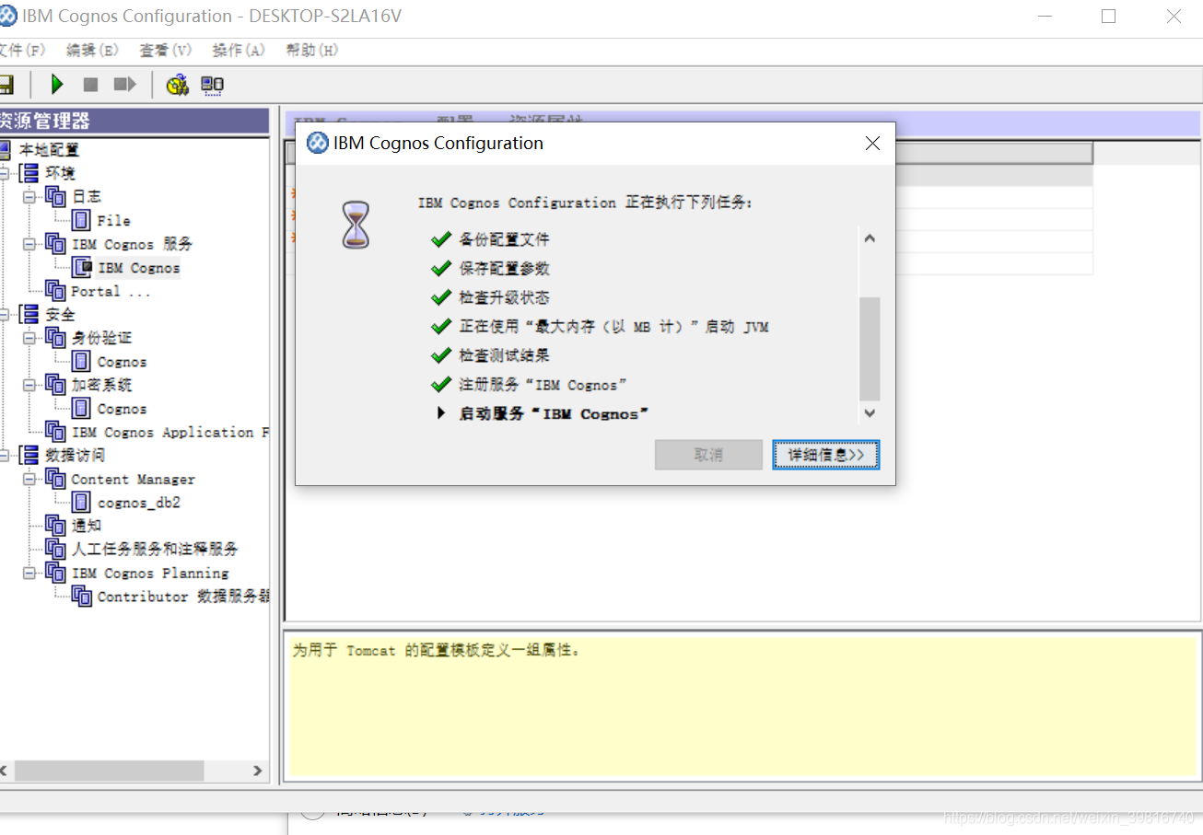
Task: Collapse the 加密系统 tree branch
Action: click(29, 385)
